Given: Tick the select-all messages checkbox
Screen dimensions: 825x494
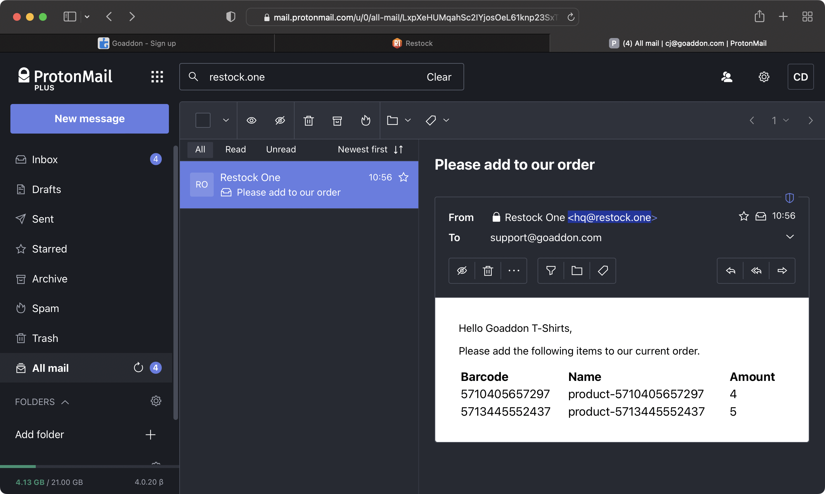Looking at the screenshot, I should coord(203,120).
